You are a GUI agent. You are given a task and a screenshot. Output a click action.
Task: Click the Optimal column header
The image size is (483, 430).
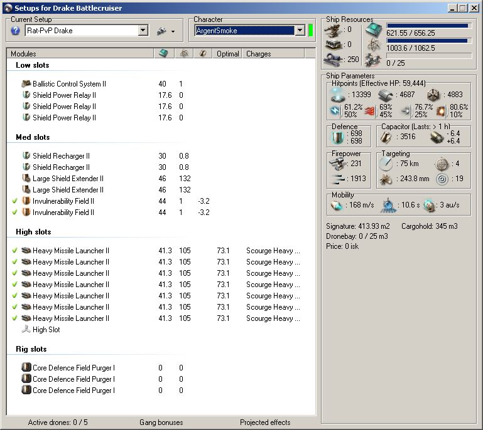click(x=227, y=53)
